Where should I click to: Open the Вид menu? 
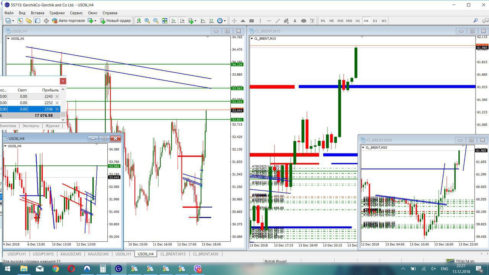pos(22,13)
